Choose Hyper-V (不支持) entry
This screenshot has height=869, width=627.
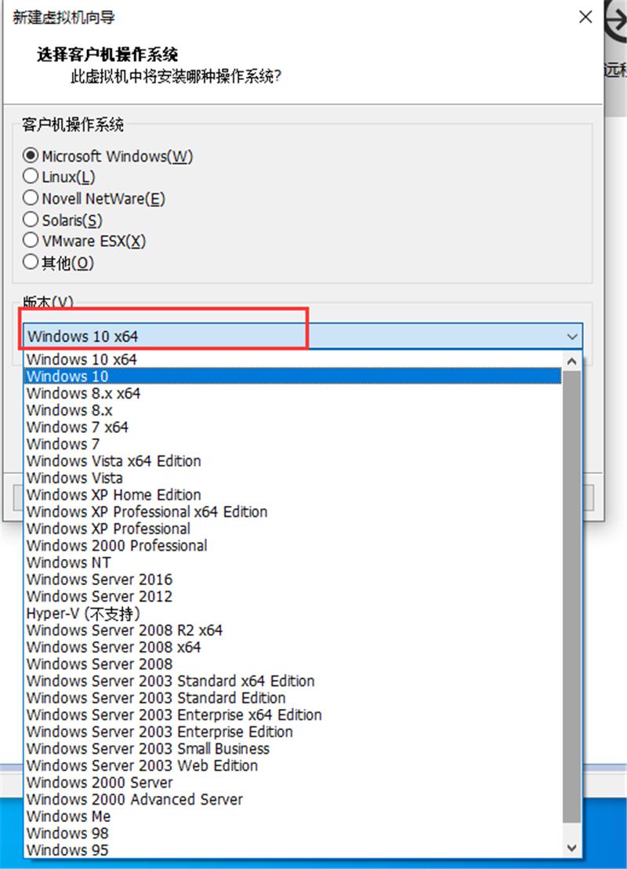click(293, 613)
